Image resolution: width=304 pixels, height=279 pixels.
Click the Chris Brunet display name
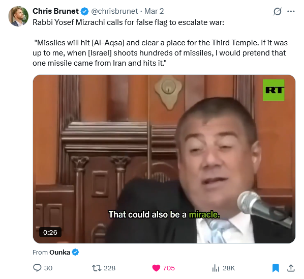pos(55,11)
